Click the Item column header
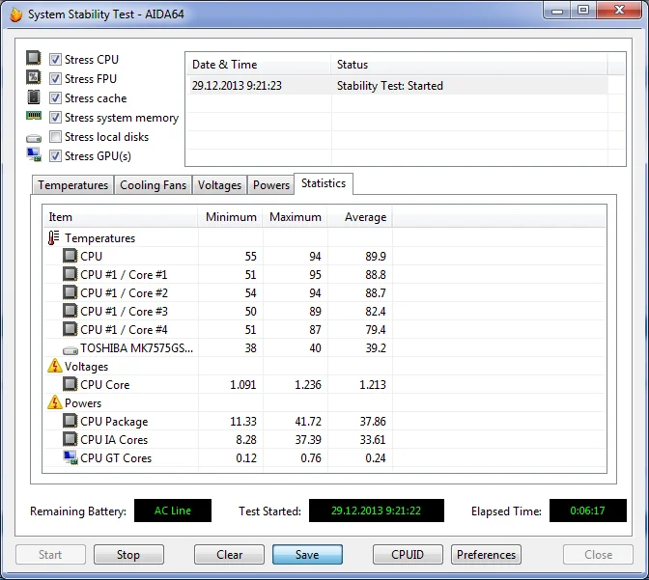This screenshot has width=649, height=580. point(120,217)
